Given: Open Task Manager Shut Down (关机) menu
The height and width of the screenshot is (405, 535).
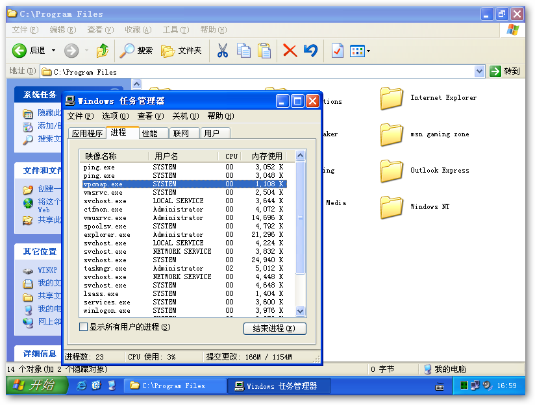Looking at the screenshot, I should 185,116.
